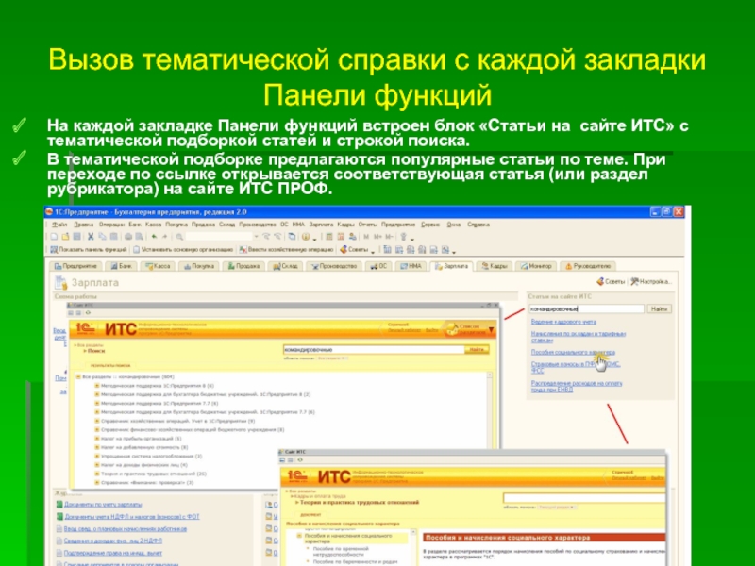
Task: Open Сведения о доходах физ. лиц 2-НДФЛ link
Action: pyautogui.click(x=112, y=541)
